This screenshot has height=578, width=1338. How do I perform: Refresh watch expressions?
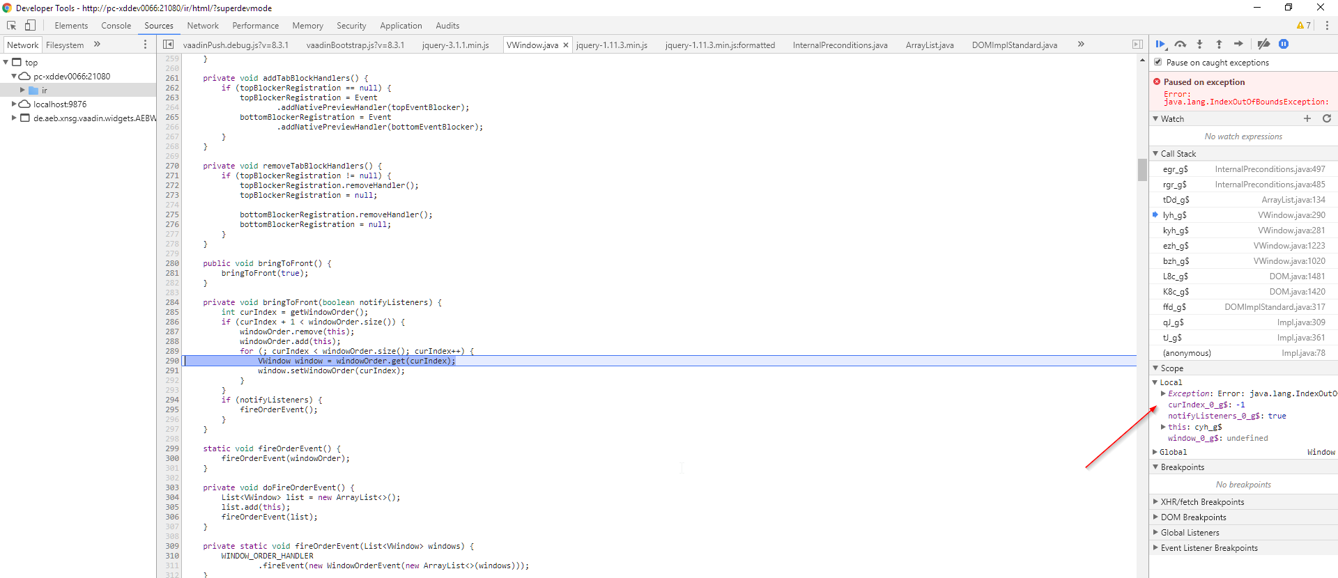pos(1327,118)
